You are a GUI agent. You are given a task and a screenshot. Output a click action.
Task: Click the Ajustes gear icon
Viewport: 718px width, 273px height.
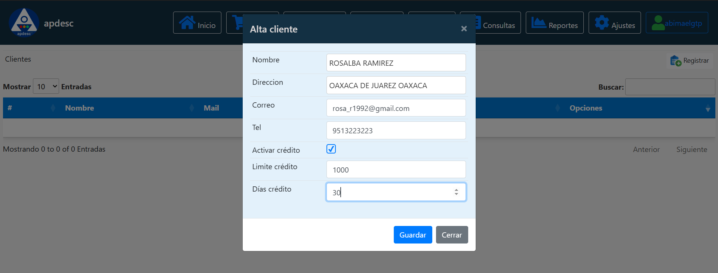click(x=602, y=23)
